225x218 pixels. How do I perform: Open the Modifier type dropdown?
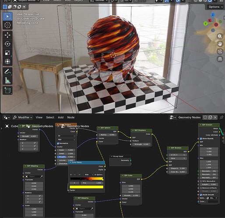click(x=22, y=118)
